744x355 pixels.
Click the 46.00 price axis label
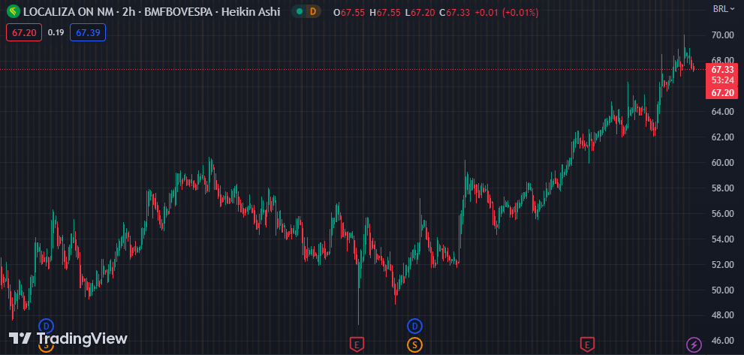tap(723, 341)
